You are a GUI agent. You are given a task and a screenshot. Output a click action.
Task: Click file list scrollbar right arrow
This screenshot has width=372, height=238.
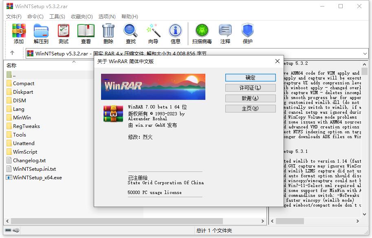click(263, 221)
